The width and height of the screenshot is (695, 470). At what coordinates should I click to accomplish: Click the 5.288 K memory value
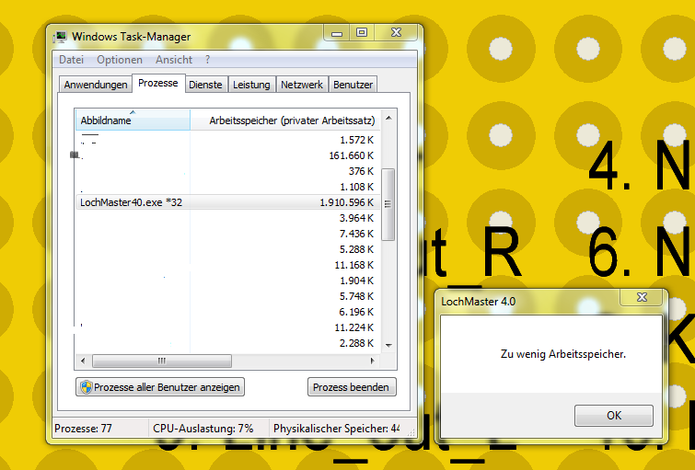(x=357, y=249)
